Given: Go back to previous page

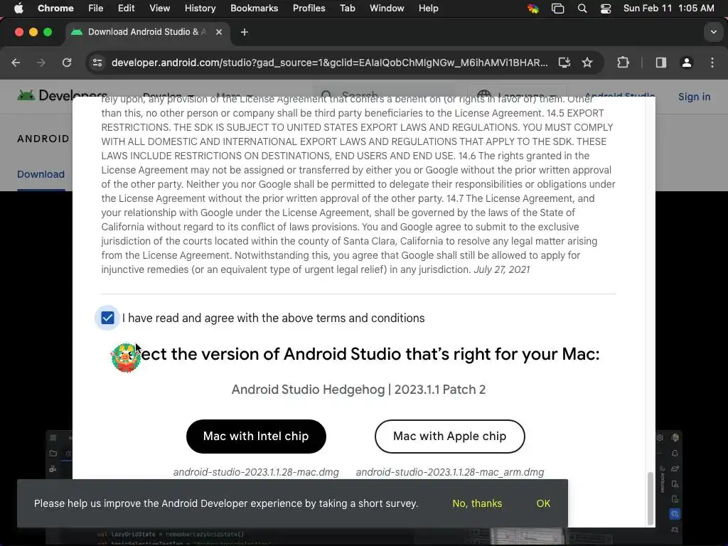Looking at the screenshot, I should pyautogui.click(x=16, y=63).
